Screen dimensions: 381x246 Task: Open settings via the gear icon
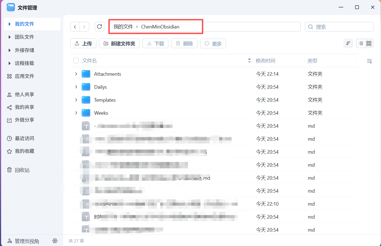(55, 241)
